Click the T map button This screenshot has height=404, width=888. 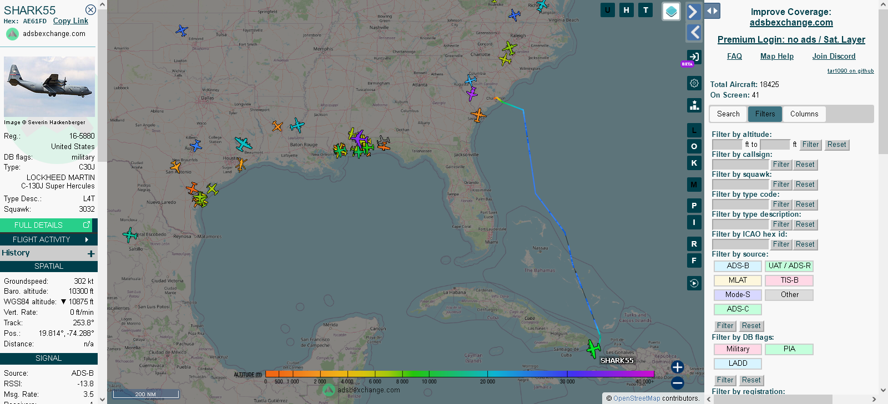click(x=645, y=10)
